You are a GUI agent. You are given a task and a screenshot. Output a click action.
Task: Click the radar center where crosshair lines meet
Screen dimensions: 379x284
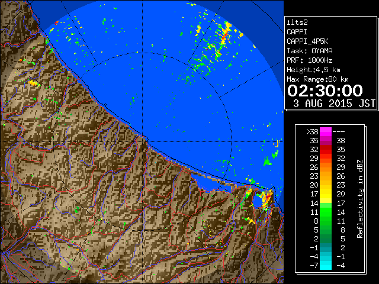142,141
